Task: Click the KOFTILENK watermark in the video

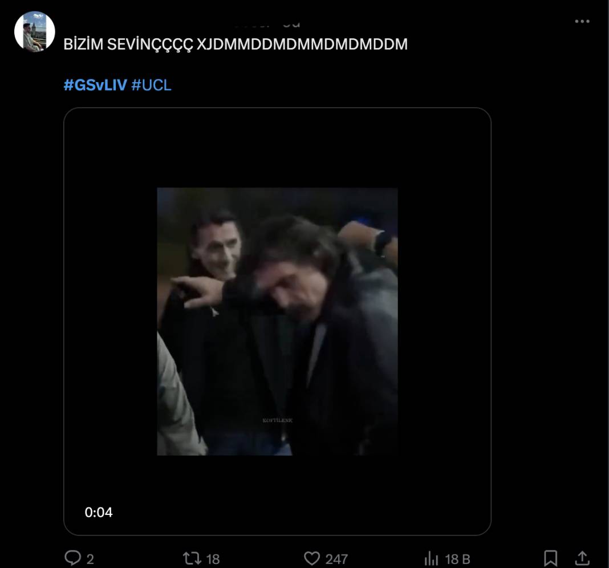Action: [x=277, y=420]
